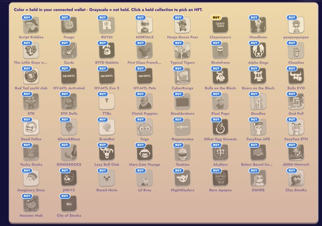322x226 pixels.
Task: Select the Chumlins collection icon
Action: [296, 51]
